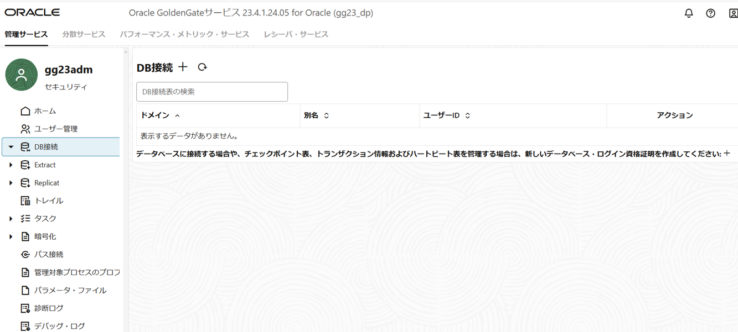Sort by 別名 column arrows
This screenshot has height=332, width=738.
pyautogui.click(x=327, y=115)
